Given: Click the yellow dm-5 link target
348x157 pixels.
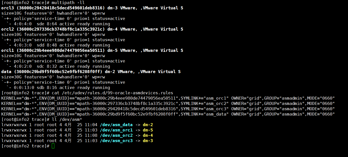Looking at the screenshot, I should [x=148, y=130].
